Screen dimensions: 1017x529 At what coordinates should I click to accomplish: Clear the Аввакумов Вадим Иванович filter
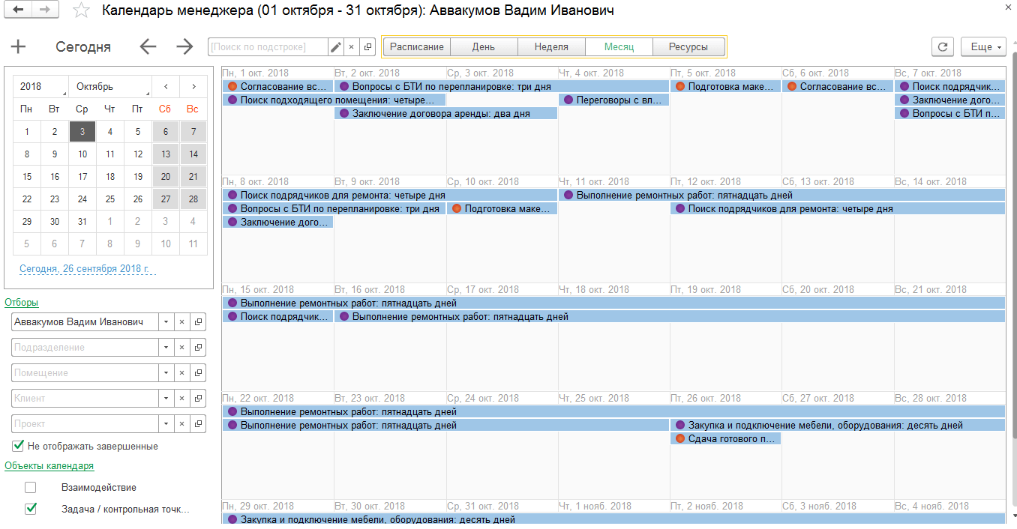[181, 321]
